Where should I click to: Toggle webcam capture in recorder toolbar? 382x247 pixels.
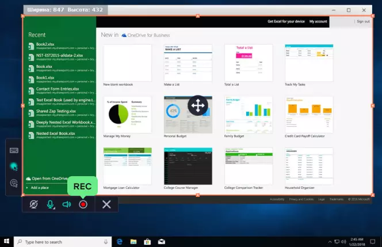click(33, 204)
